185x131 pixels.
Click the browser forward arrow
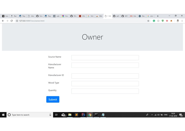click(x=7, y=21)
